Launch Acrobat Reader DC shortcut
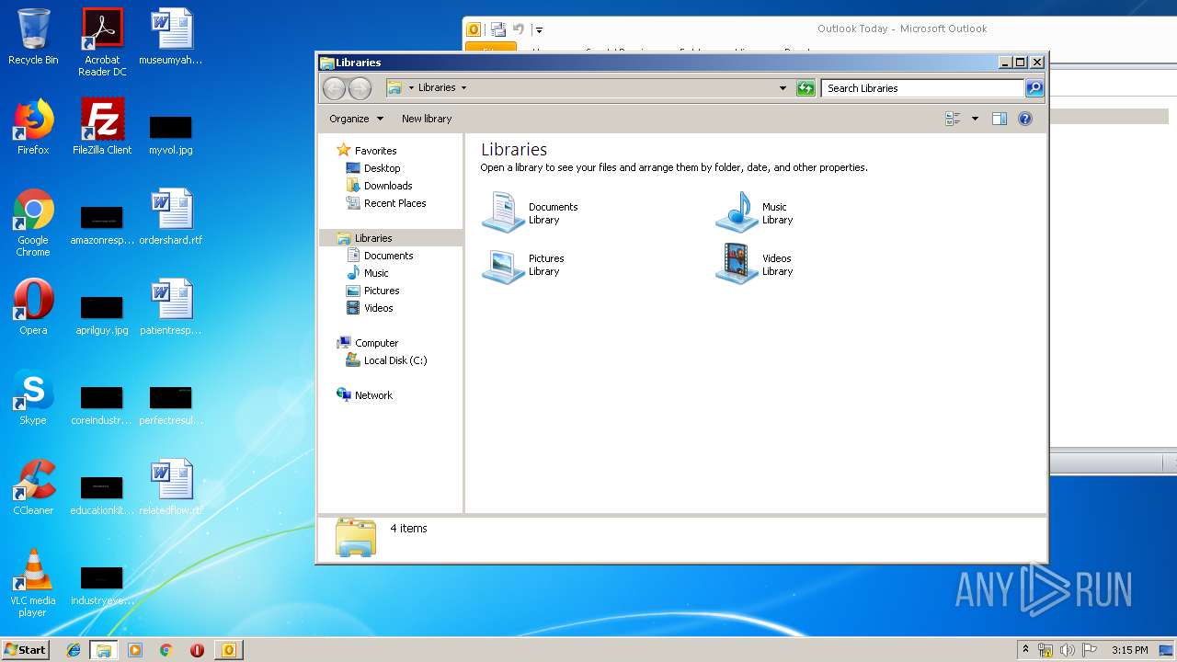The image size is (1177, 662). (x=102, y=42)
